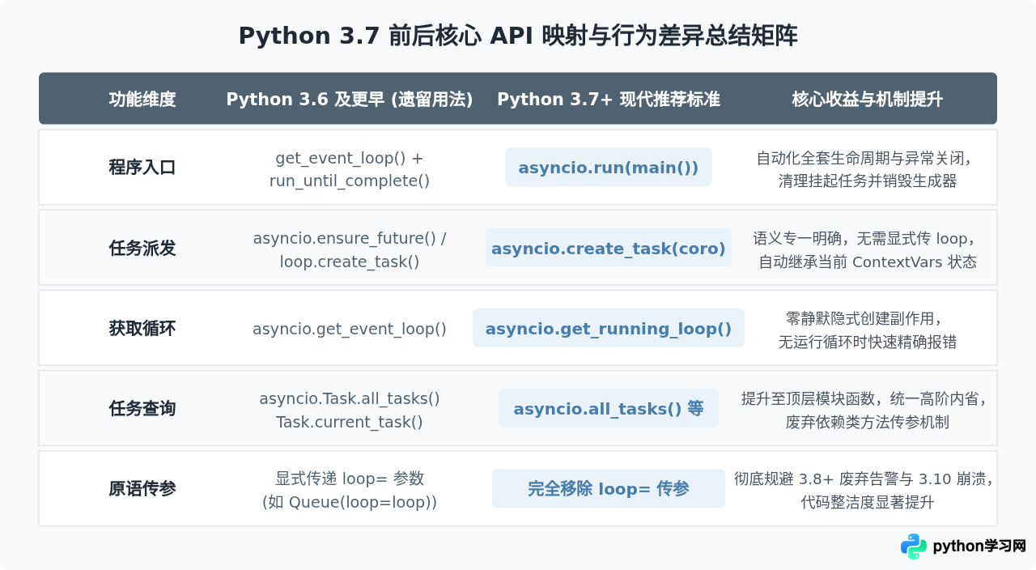Click the Python logo icon at bottom right
The image size is (1036, 570).
click(914, 547)
